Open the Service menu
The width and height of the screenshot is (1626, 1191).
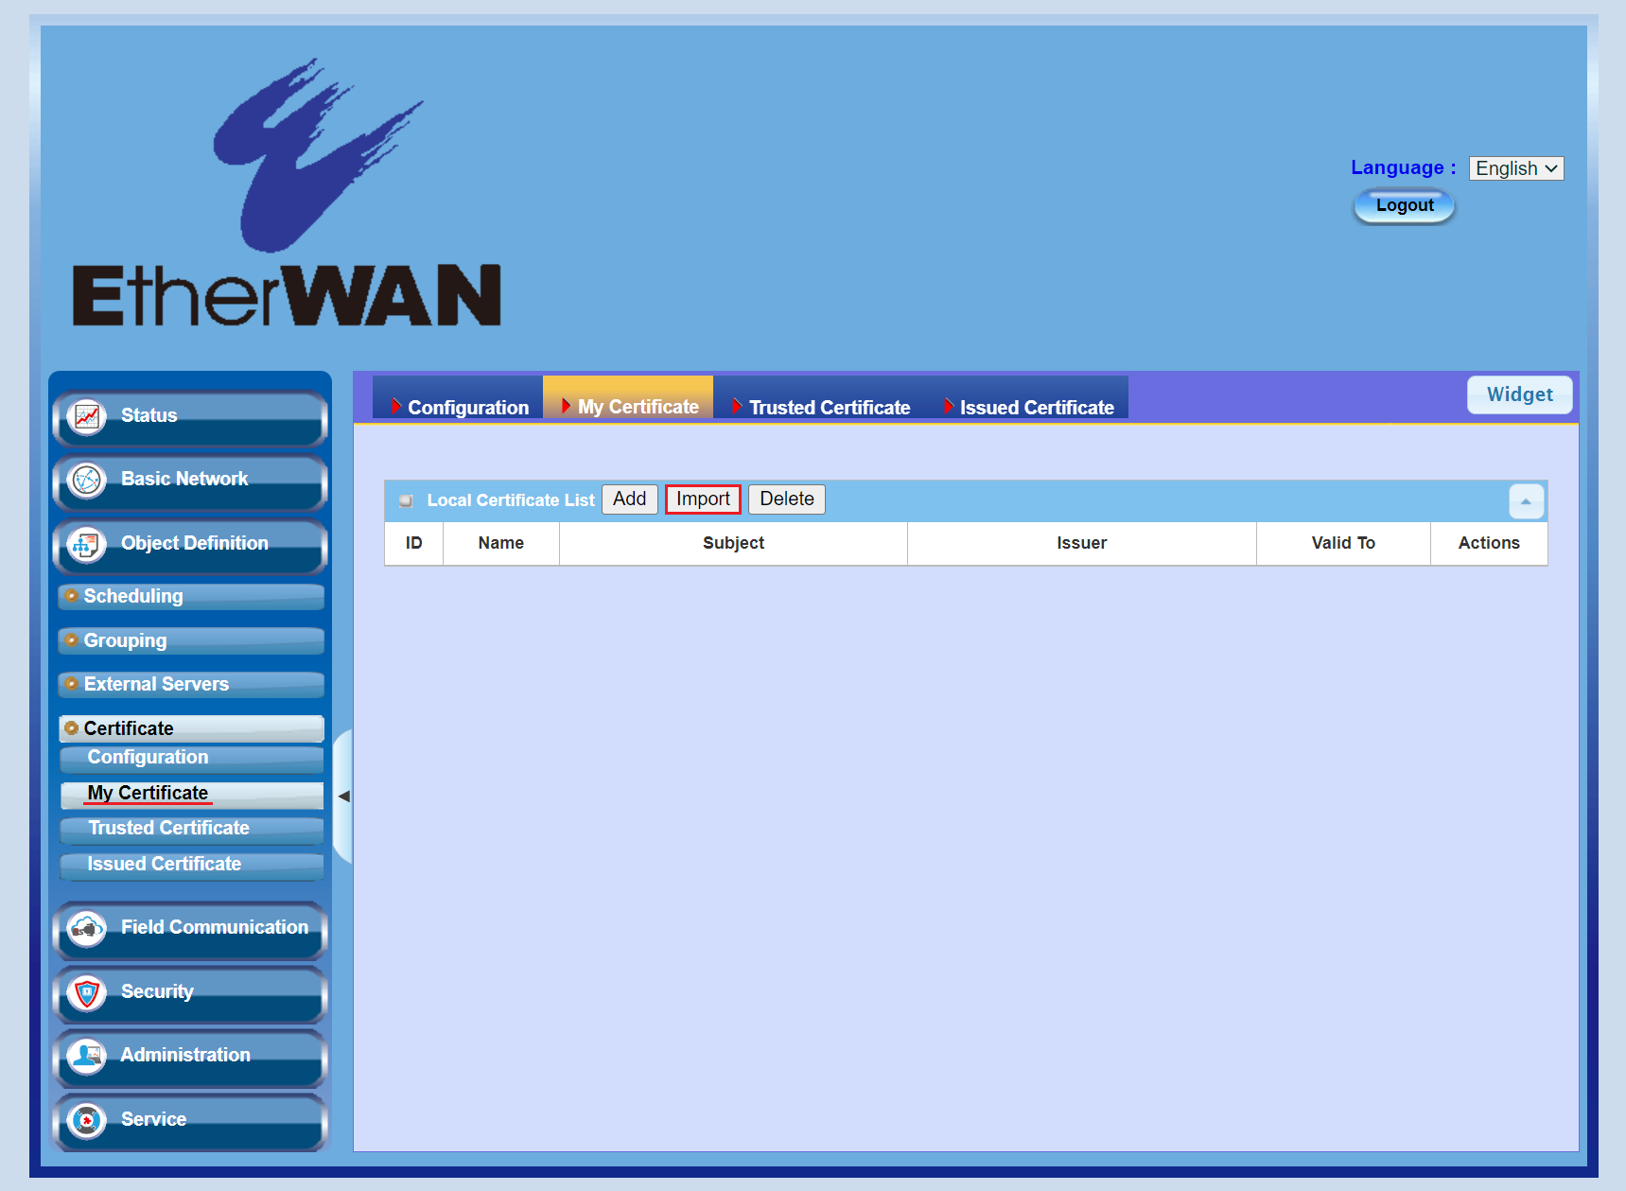coord(190,1121)
